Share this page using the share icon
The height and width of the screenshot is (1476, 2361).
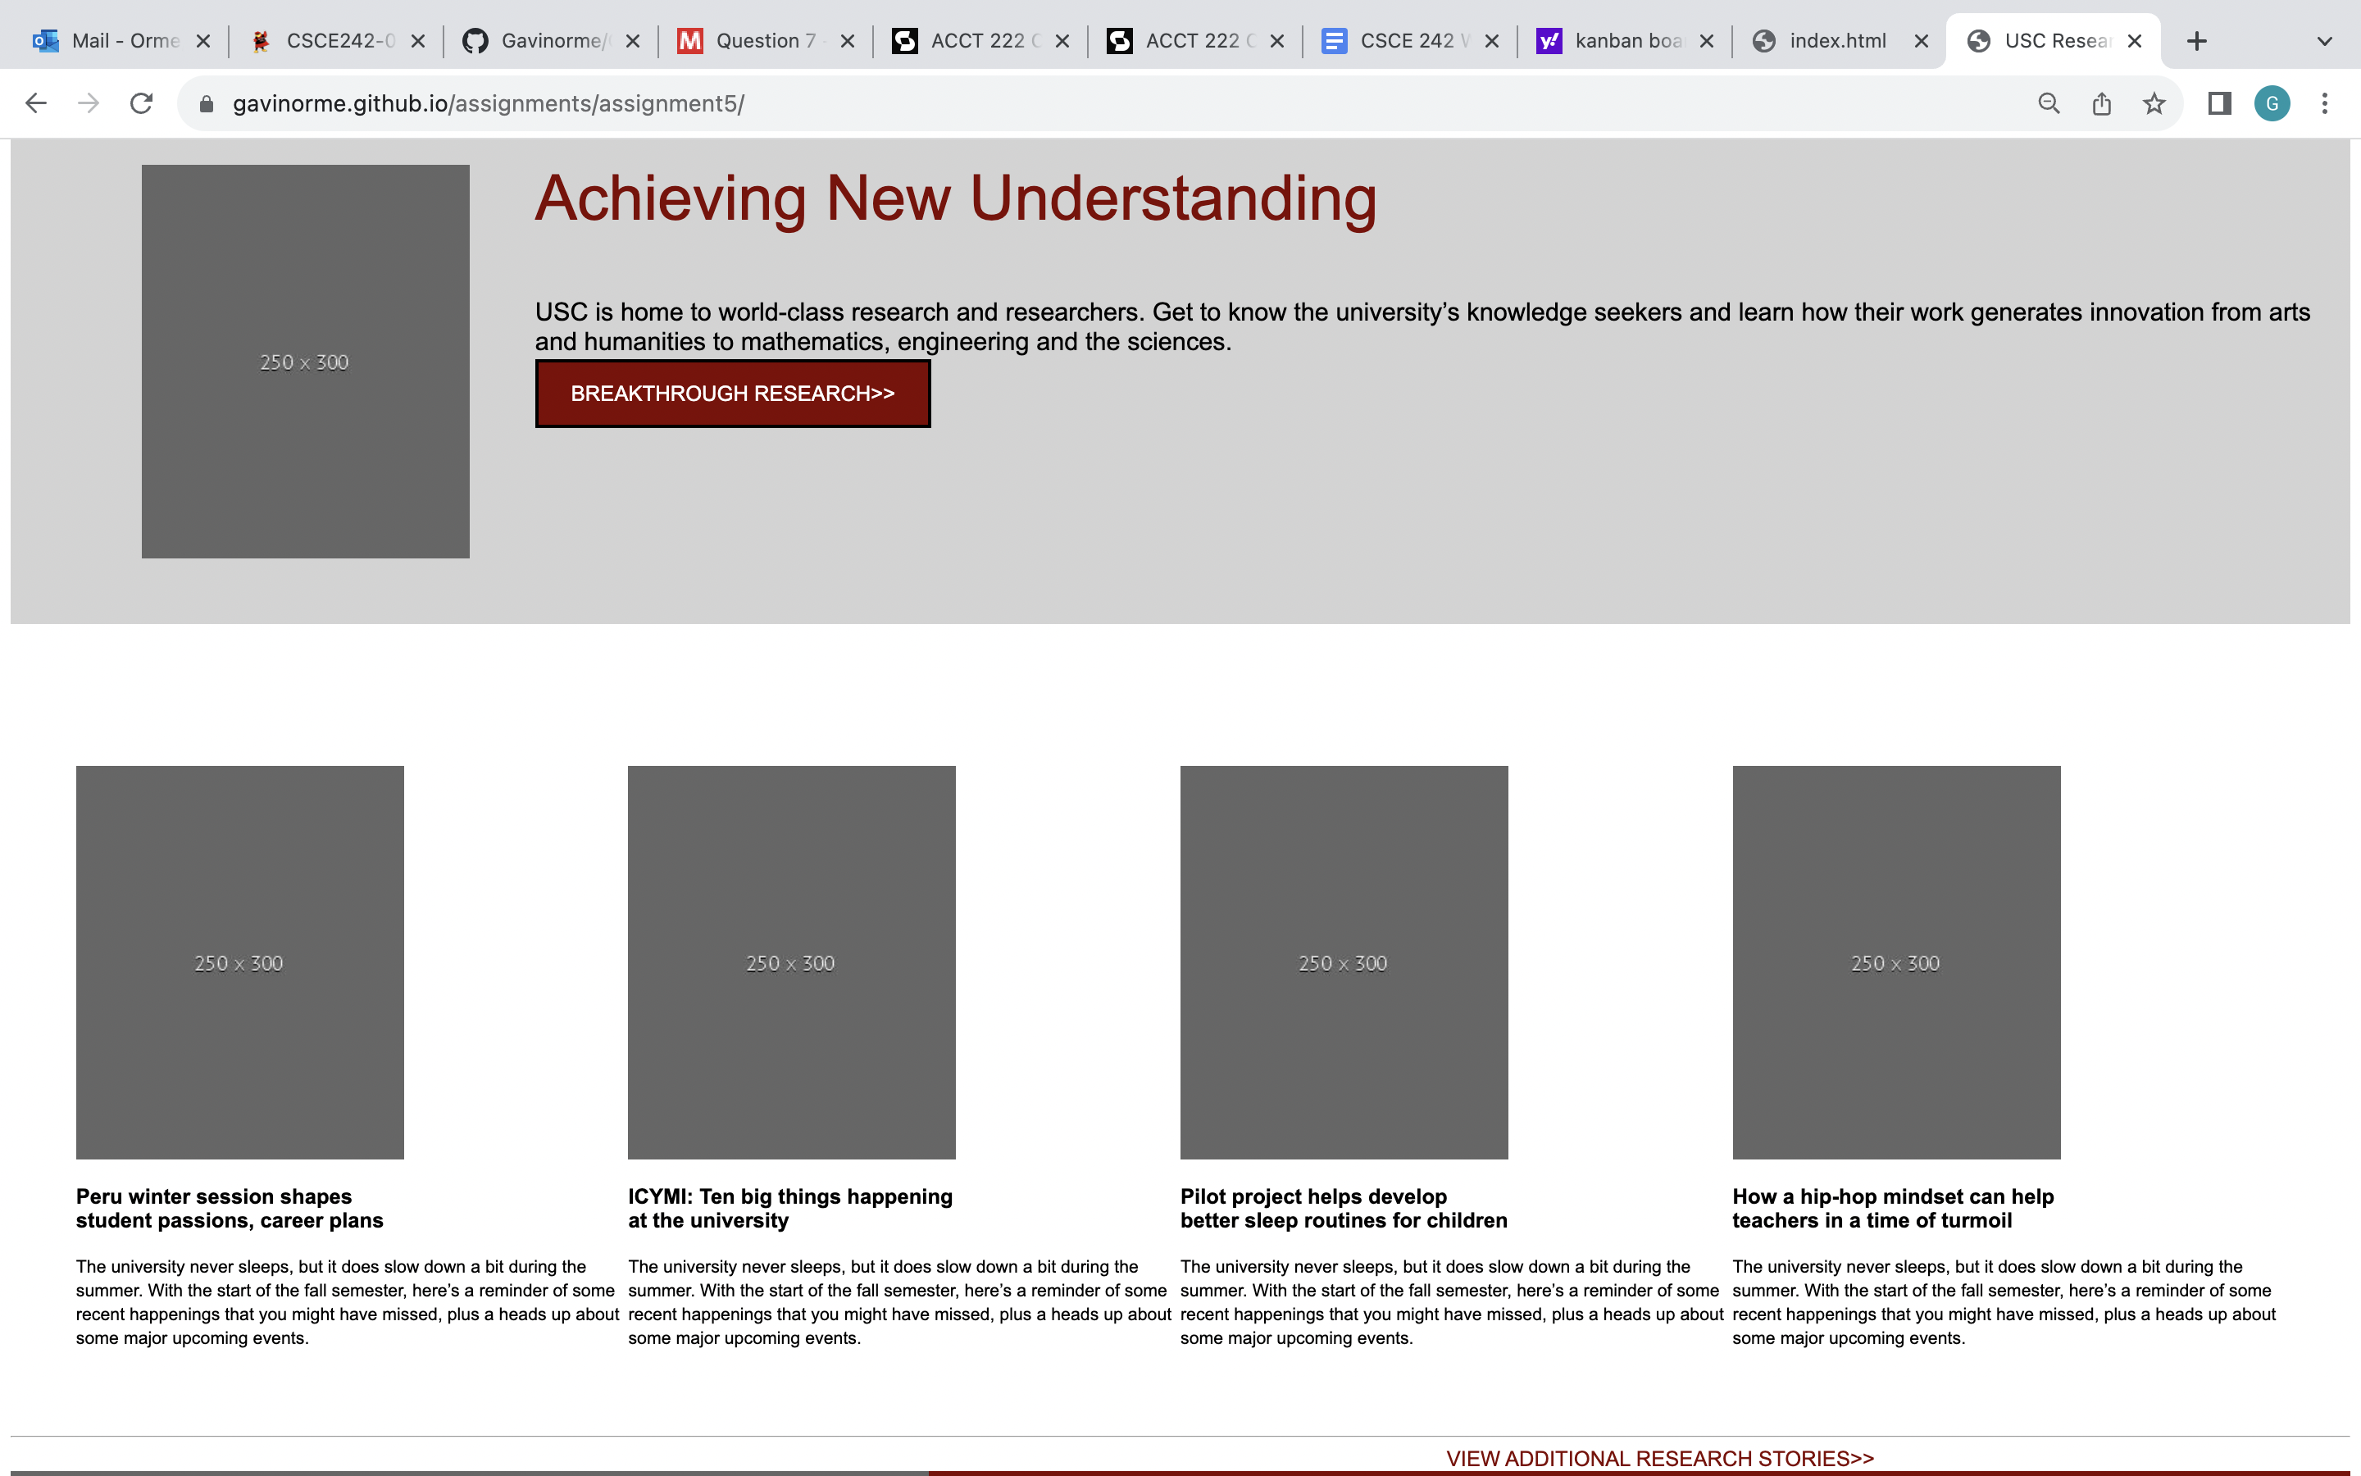(2101, 103)
